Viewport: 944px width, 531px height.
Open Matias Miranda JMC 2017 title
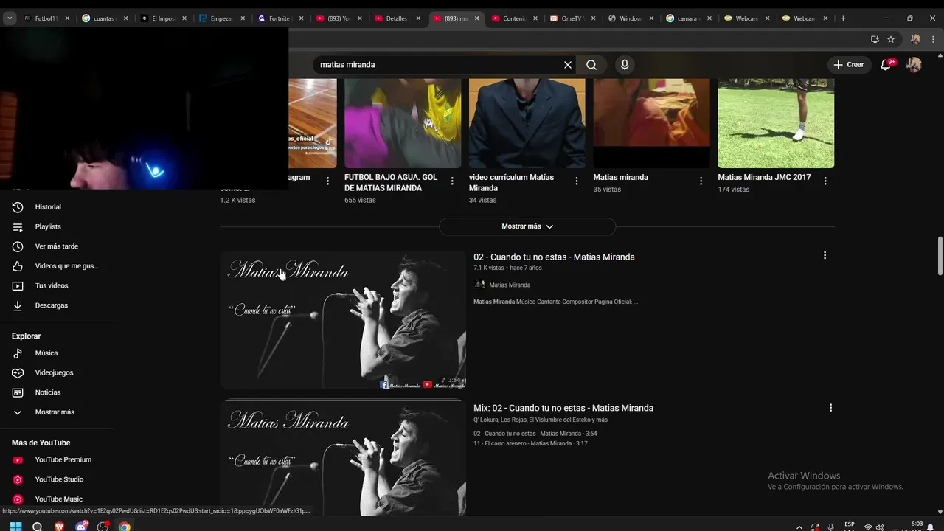pyautogui.click(x=764, y=177)
